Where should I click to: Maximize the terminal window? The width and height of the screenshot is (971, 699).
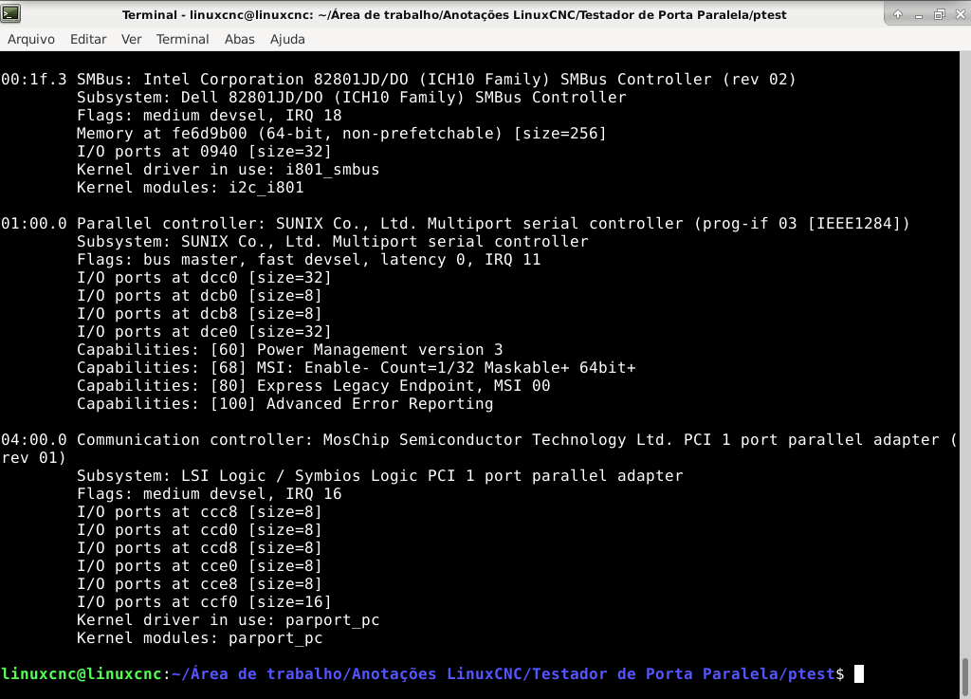click(x=940, y=14)
